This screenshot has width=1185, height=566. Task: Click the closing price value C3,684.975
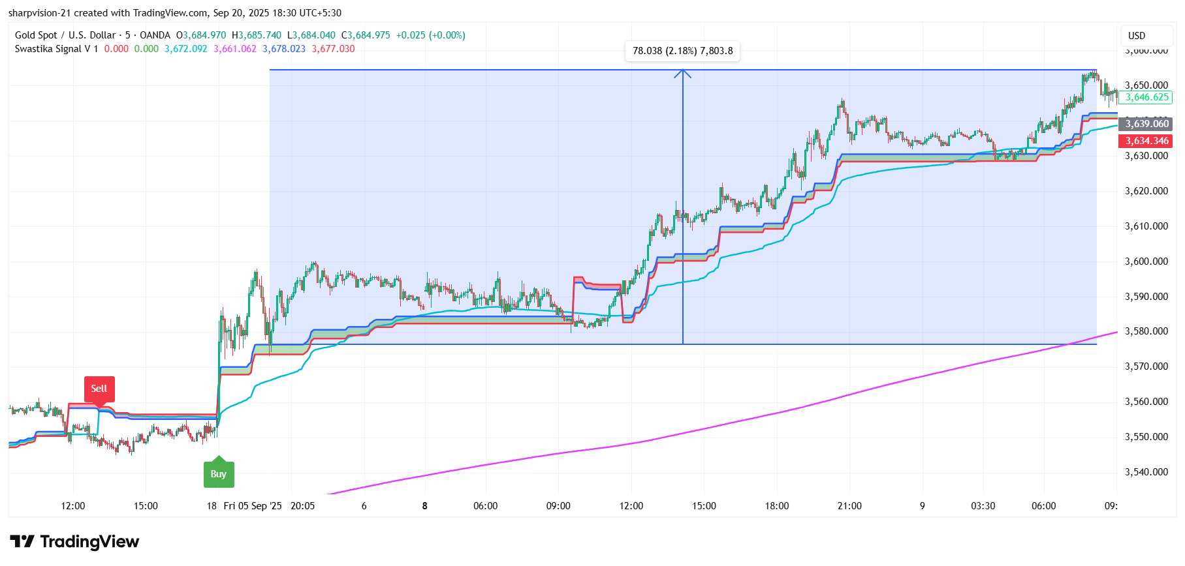[366, 35]
